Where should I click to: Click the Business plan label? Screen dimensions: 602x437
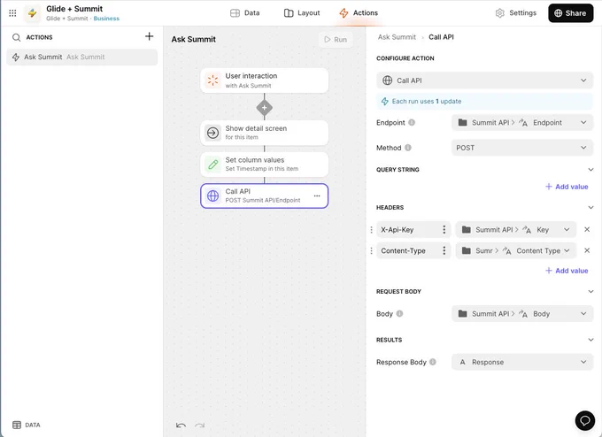pyautogui.click(x=106, y=19)
